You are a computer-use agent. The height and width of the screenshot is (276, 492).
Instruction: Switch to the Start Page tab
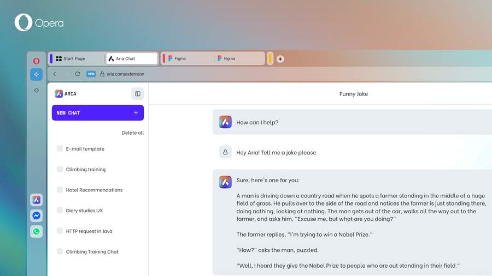tap(77, 58)
